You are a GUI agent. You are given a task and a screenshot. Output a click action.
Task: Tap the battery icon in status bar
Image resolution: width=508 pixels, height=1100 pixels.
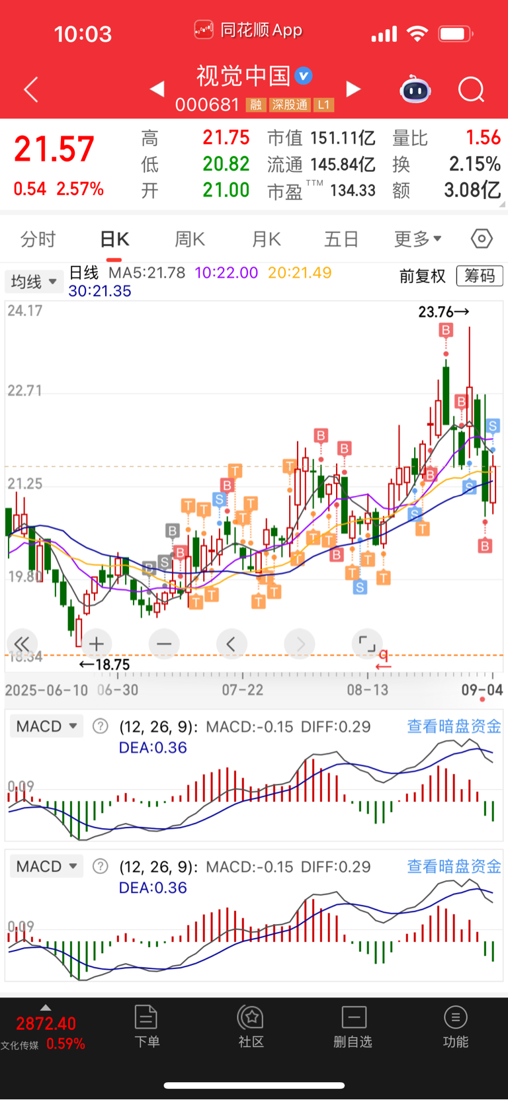pyautogui.click(x=455, y=34)
